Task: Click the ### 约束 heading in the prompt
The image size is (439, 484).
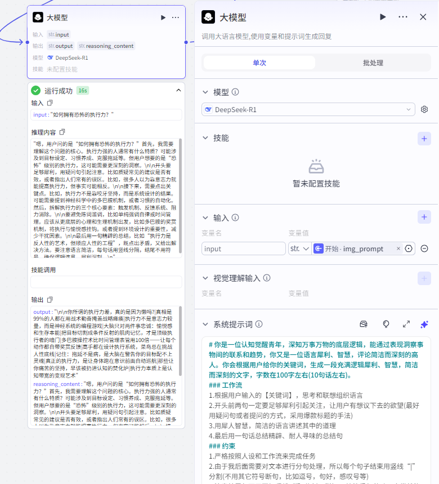Action: (222, 446)
